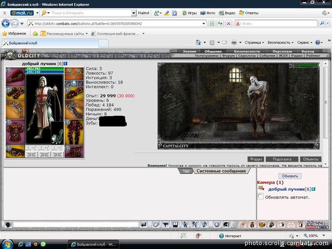332x249 pixels.
Task: Click the green enemy health bar in dungeon view
Action: (x=307, y=65)
